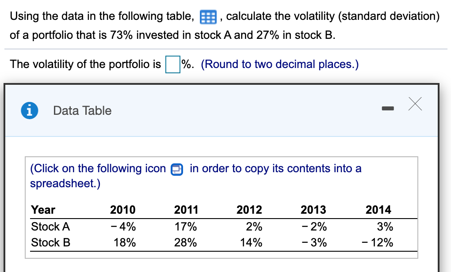The height and width of the screenshot is (272, 451).
Task: Click the 2010 column header
Action: pos(124,210)
